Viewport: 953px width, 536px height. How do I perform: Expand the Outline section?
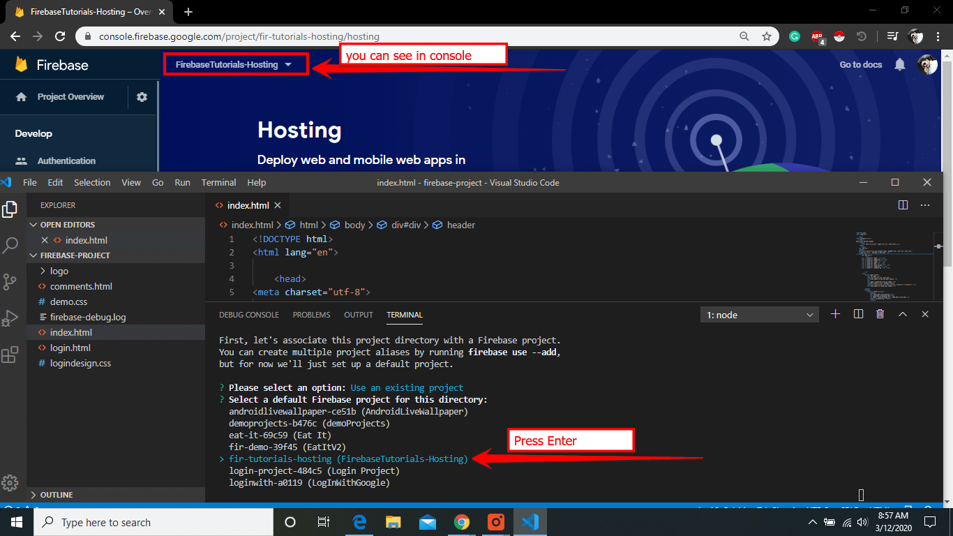(x=116, y=495)
